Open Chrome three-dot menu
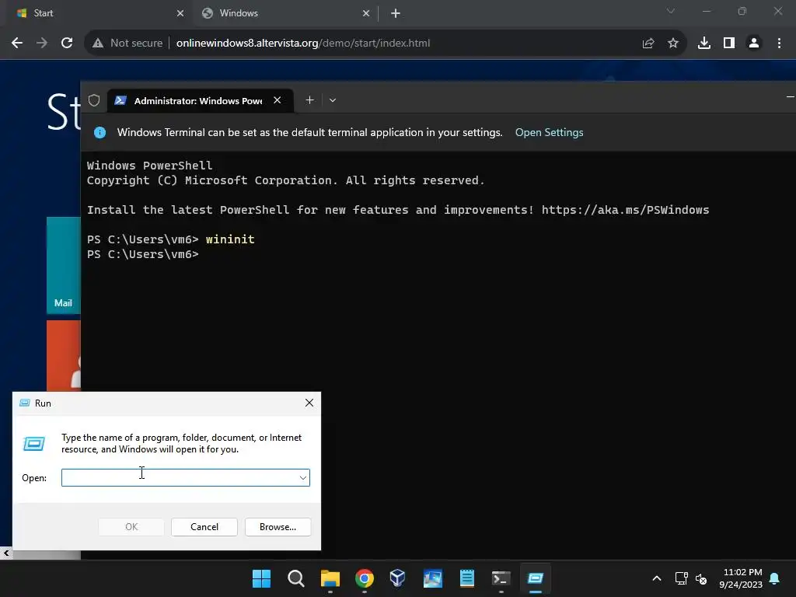This screenshot has width=796, height=597. pos(779,44)
